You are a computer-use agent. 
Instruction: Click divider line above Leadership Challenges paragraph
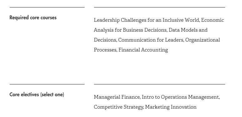[x=160, y=7]
